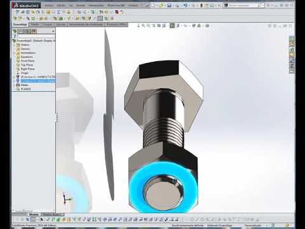Select PLANO3 in the feature tree
This screenshot has height=229, width=305.
[25, 89]
